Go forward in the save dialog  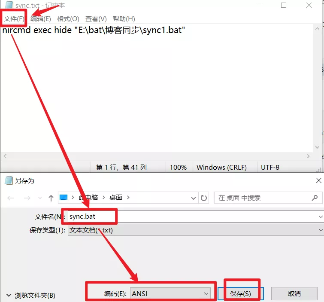click(27, 198)
